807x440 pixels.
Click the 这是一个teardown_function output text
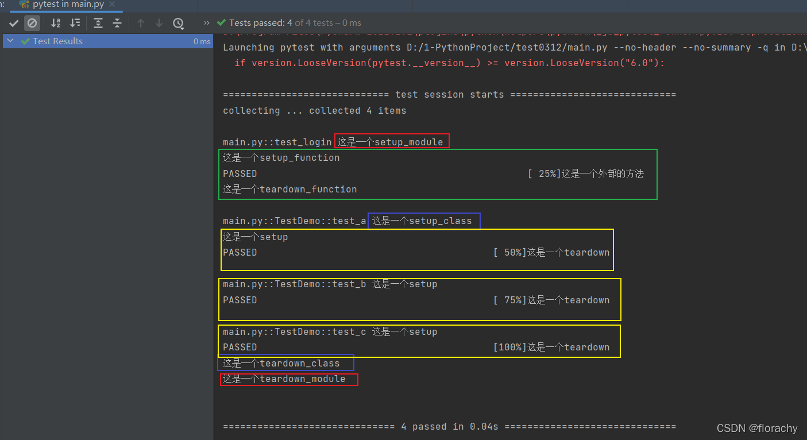coord(290,189)
